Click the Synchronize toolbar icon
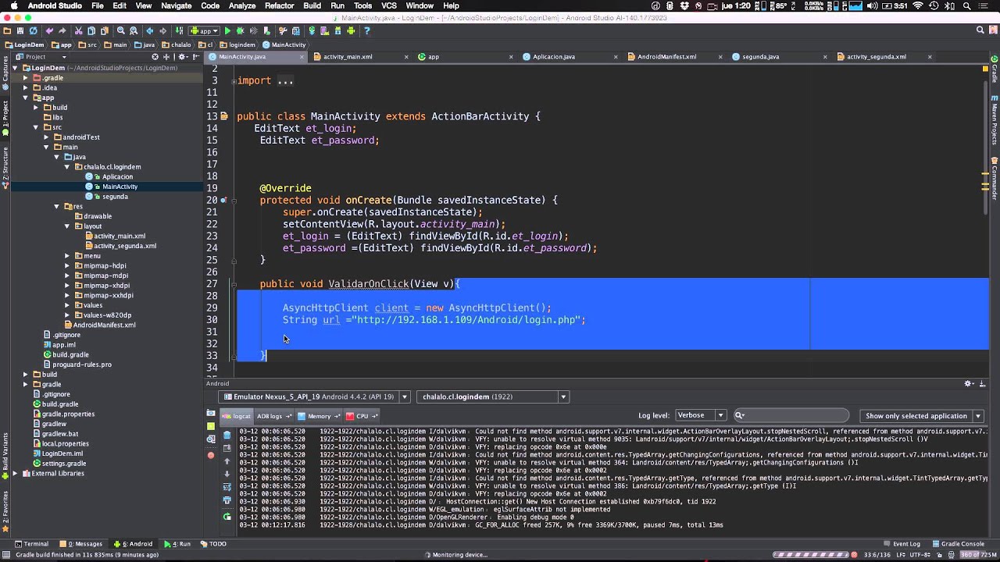This screenshot has width=1000, height=562. coord(34,31)
